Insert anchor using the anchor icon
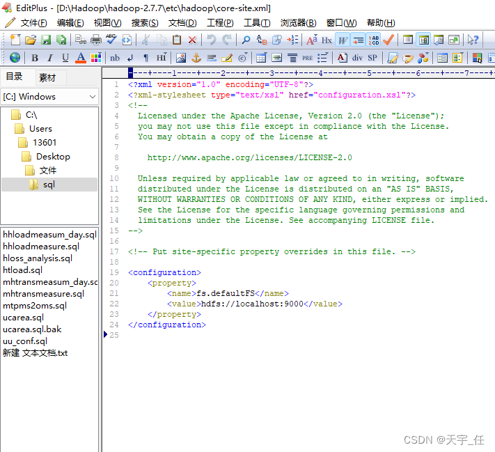 (x=196, y=58)
